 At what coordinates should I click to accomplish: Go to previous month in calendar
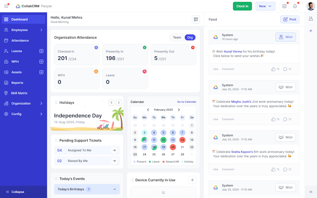tap(148, 110)
